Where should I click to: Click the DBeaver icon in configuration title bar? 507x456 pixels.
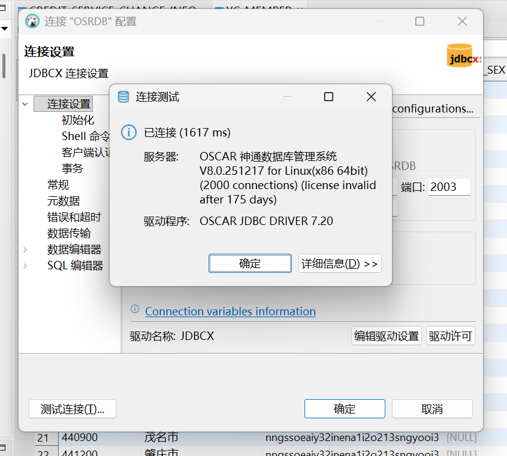click(x=32, y=22)
